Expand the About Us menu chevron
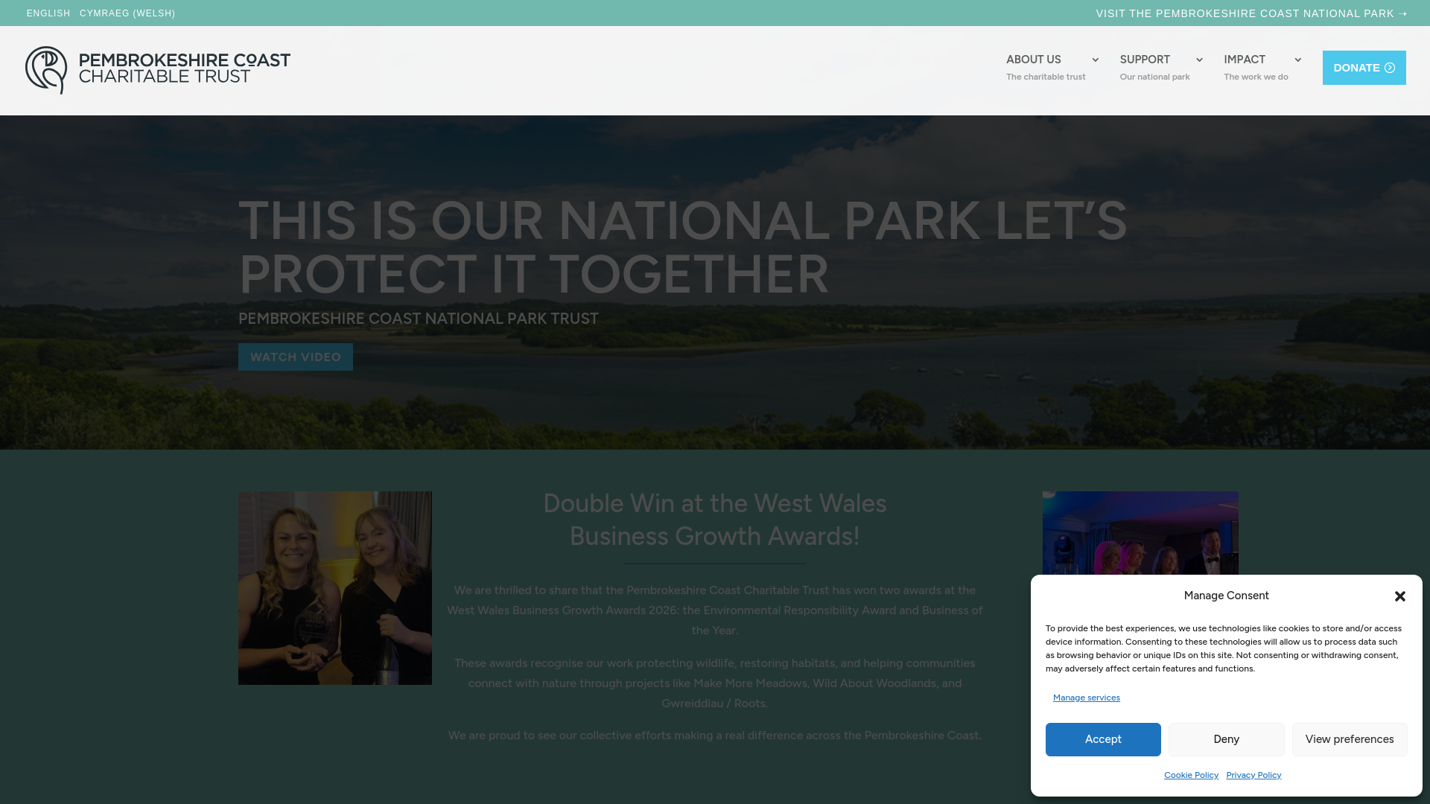The width and height of the screenshot is (1430, 804). (1095, 60)
